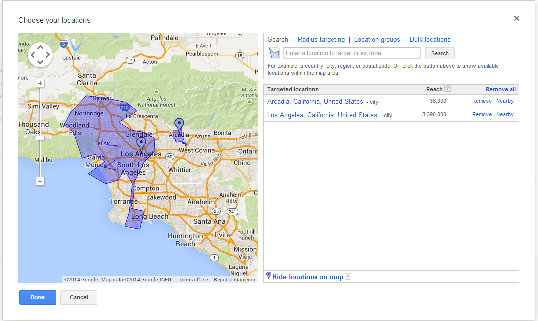Click the Arcadia map pin marker
The height and width of the screenshot is (321, 538).
tap(179, 124)
